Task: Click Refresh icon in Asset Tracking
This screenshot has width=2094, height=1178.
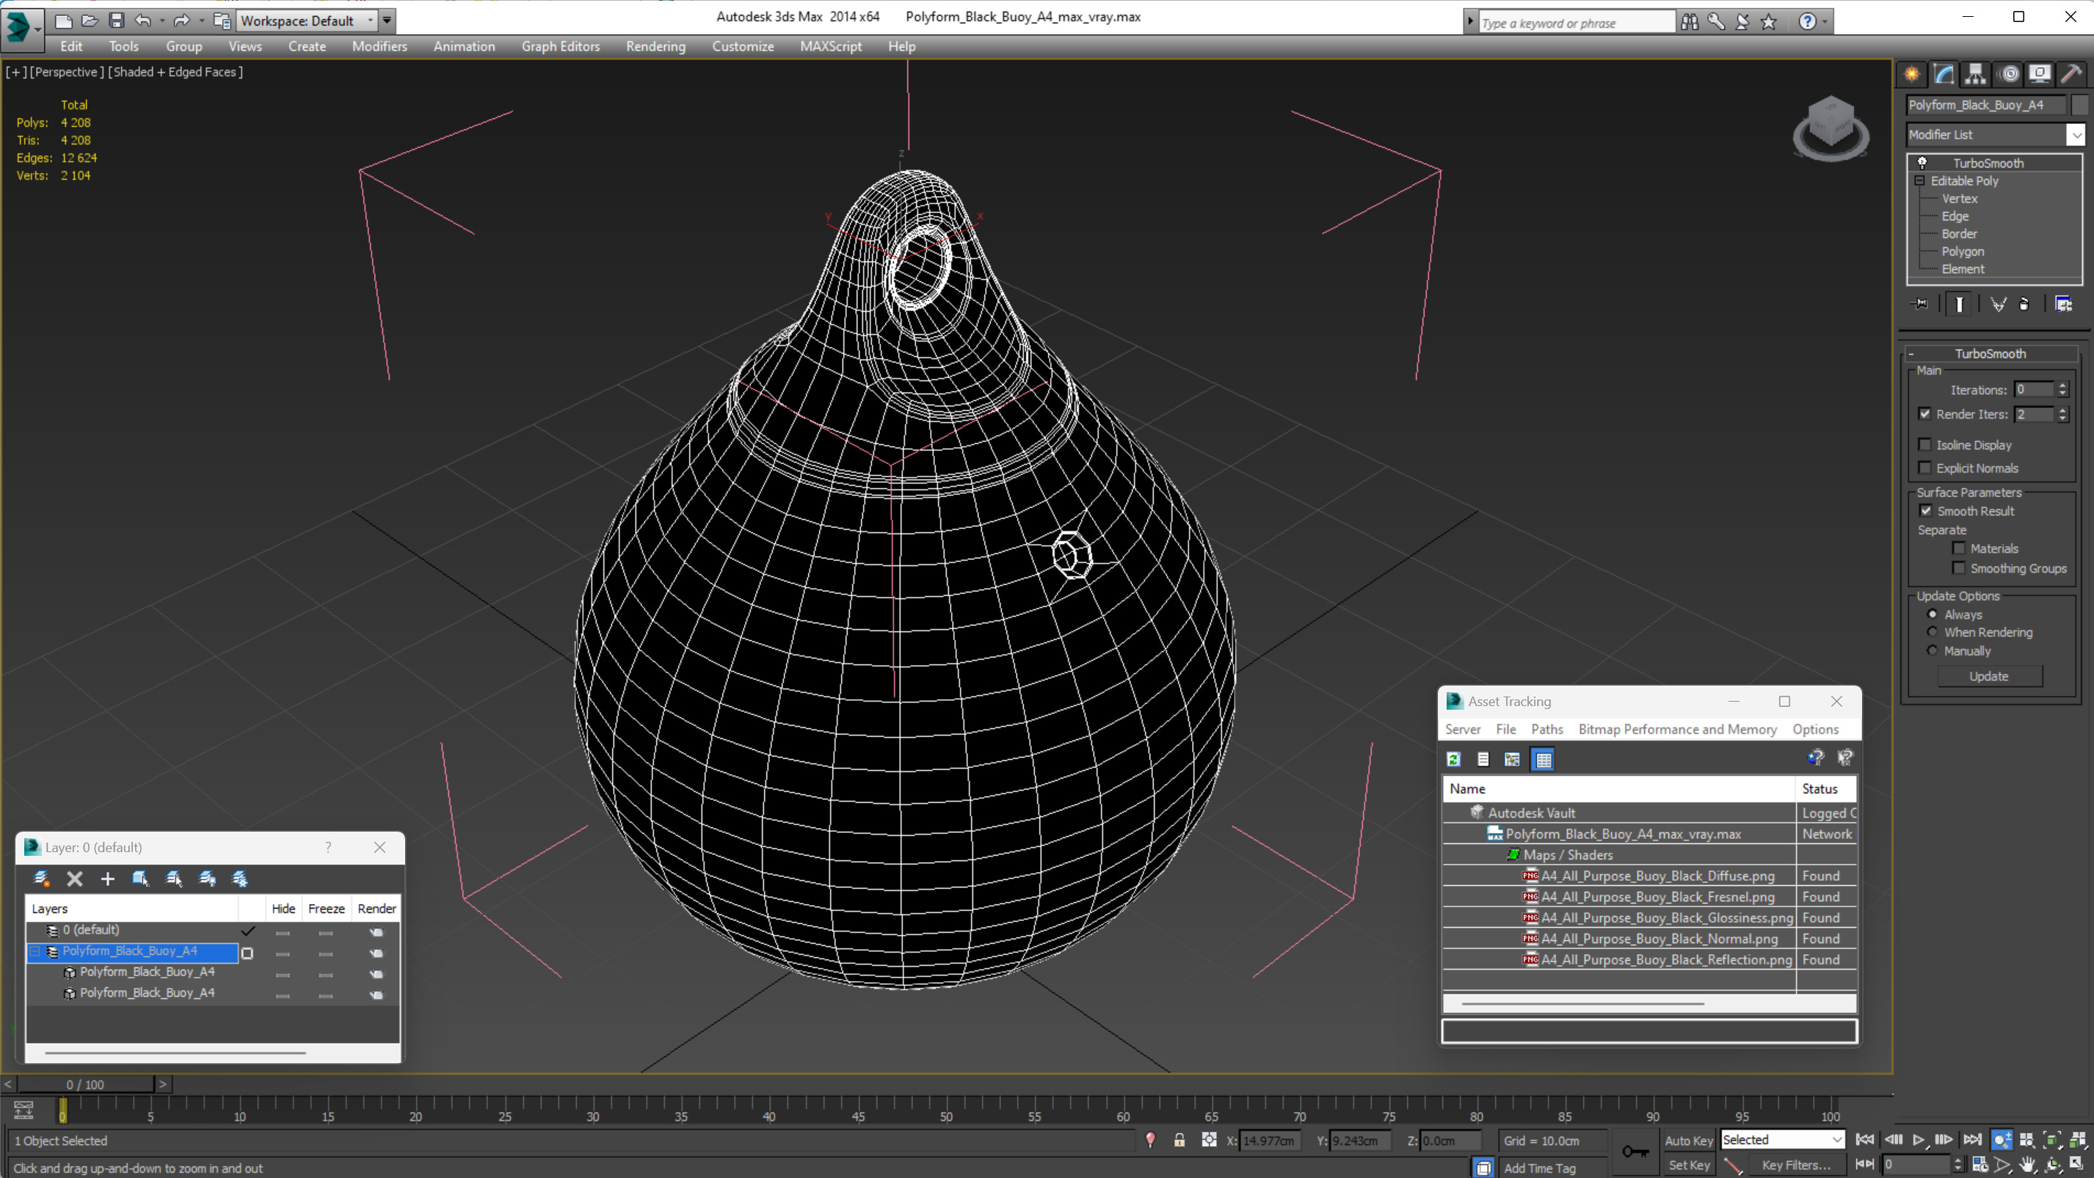Action: click(x=1454, y=760)
